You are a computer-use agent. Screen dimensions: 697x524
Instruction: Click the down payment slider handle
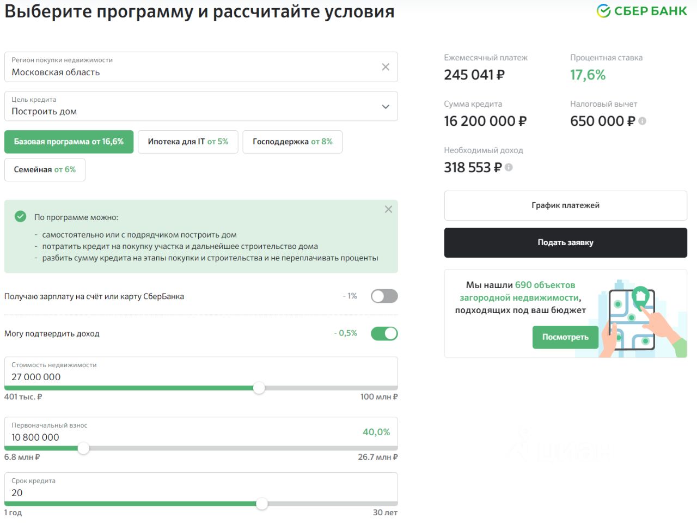(x=83, y=448)
